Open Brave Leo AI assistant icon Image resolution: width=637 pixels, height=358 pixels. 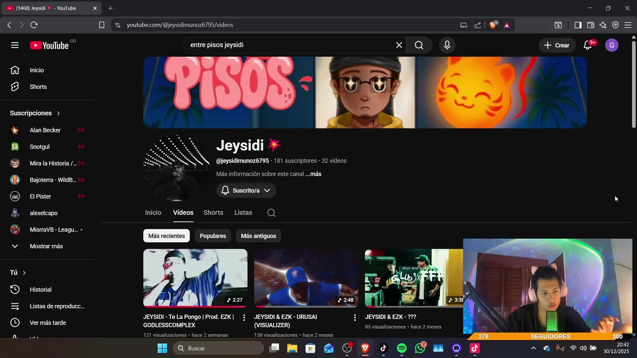pos(603,25)
